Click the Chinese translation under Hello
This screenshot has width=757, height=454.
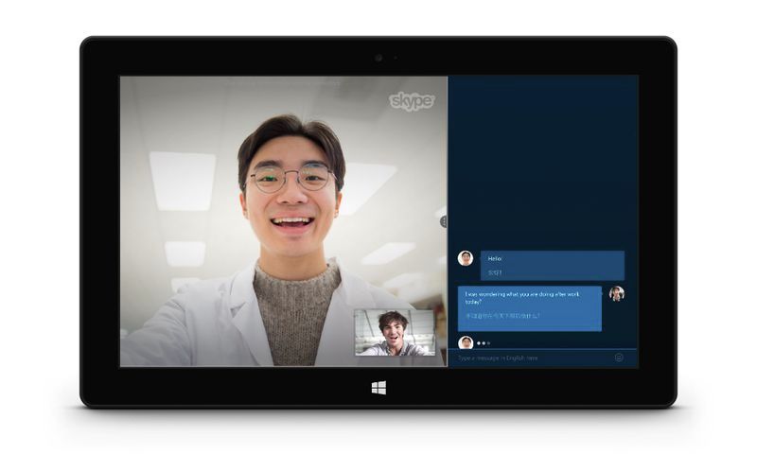point(495,272)
